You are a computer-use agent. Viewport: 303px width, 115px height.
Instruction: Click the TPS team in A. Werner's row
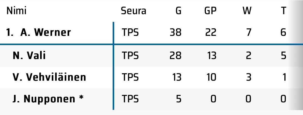click(130, 33)
